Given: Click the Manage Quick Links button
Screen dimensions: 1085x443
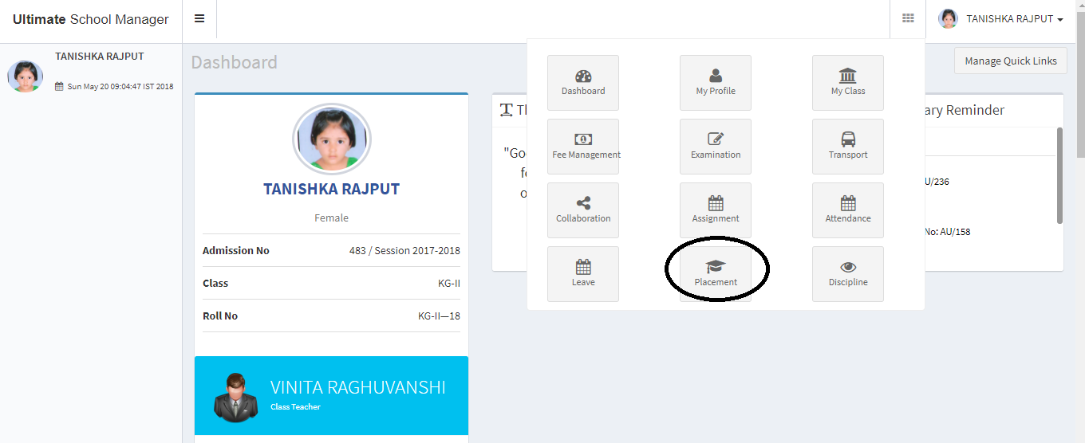Looking at the screenshot, I should (1011, 61).
